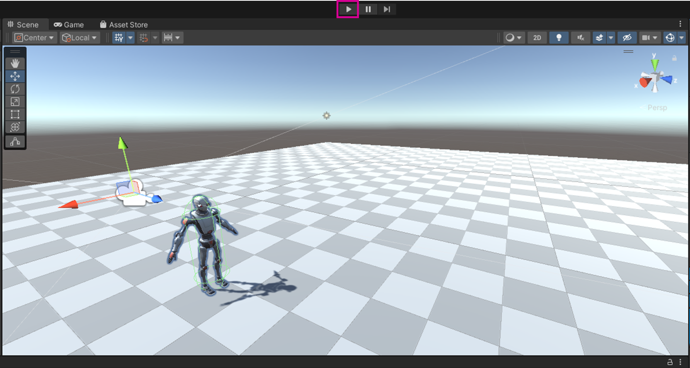This screenshot has height=368, width=690.
Task: Select the Scale tool
Action: [x=15, y=102]
